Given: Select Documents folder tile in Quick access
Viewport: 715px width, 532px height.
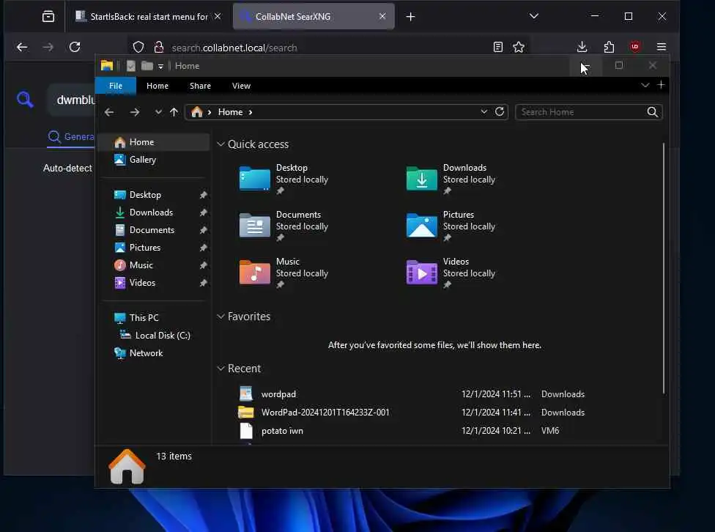Looking at the screenshot, I should 284,226.
